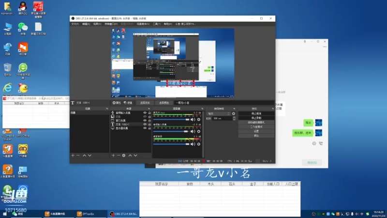Click the 停止推流 stop streaming button
The height and width of the screenshot is (218, 387).
click(256, 113)
